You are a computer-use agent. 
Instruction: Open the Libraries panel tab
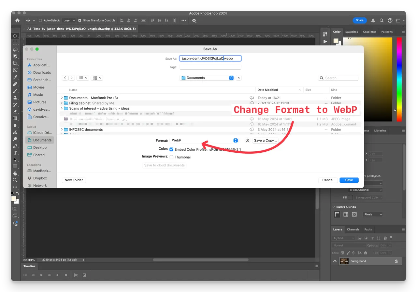click(x=380, y=131)
